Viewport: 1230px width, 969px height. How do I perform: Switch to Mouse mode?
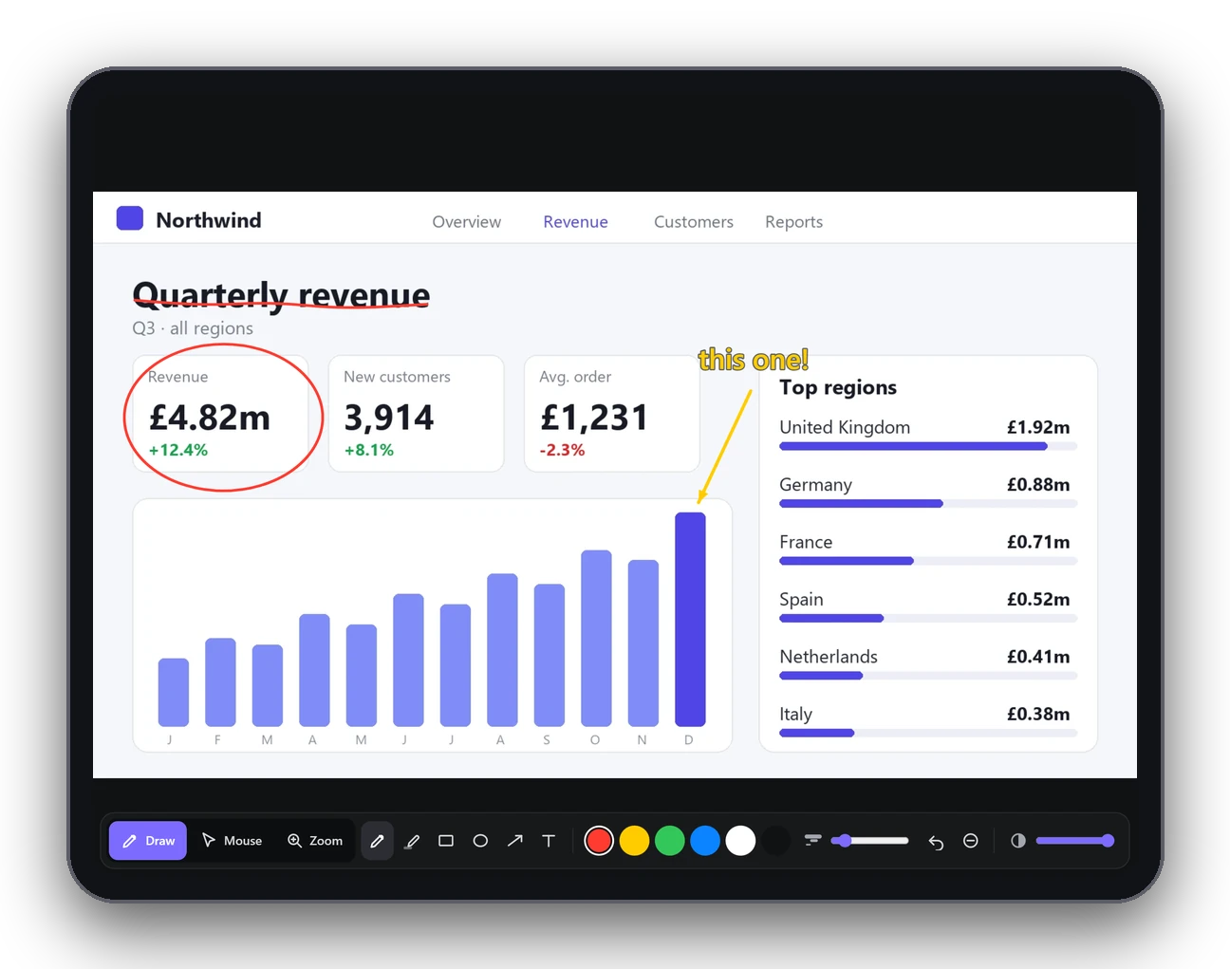(232, 841)
